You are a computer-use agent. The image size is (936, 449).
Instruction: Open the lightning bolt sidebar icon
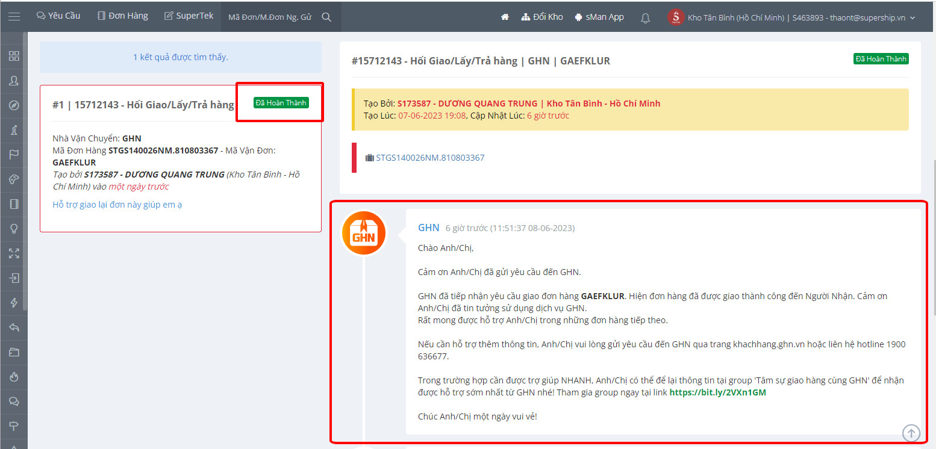[14, 303]
